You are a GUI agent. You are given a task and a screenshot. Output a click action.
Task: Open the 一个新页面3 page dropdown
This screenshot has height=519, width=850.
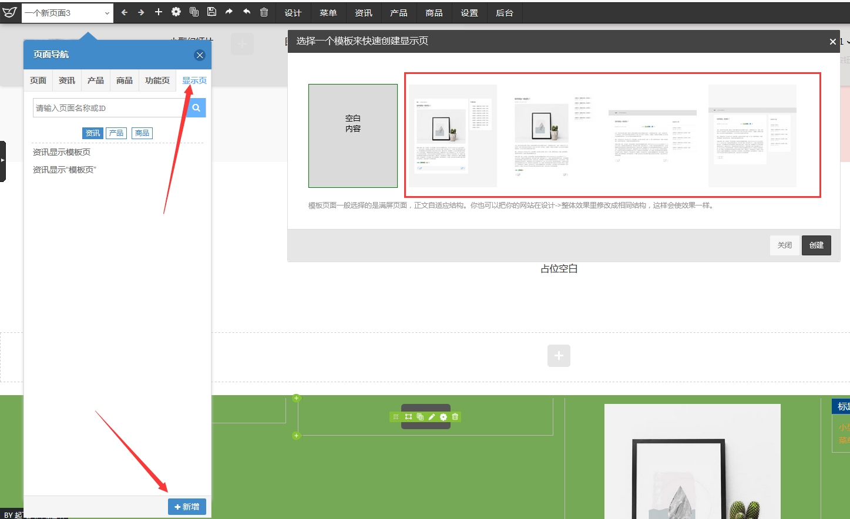click(x=68, y=13)
